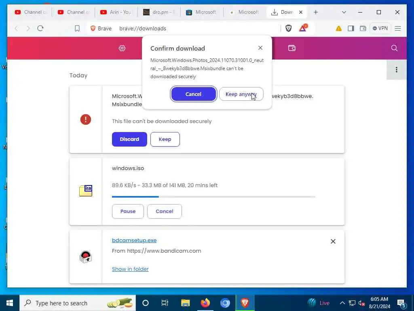
Task: Pause the windows.iso download
Action: point(128,211)
